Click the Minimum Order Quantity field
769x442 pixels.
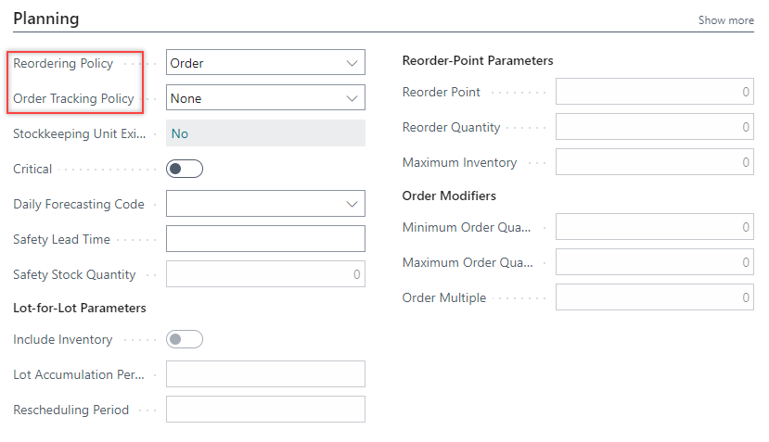[x=654, y=227]
